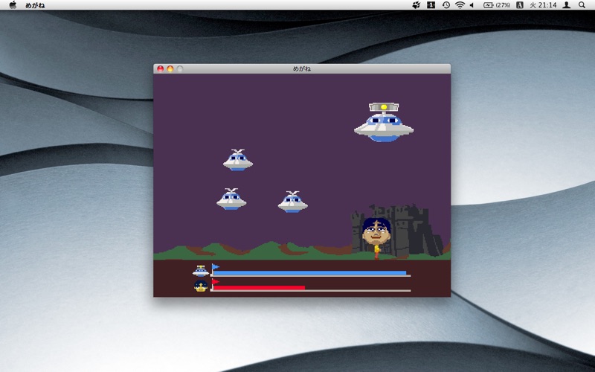Click the player face icon beside red bar
This screenshot has height=372, width=595.
point(201,286)
